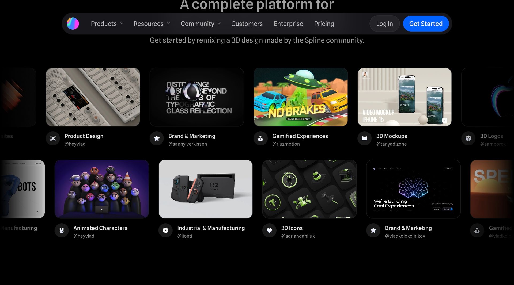Click the Industrial & Manufacturing gear icon
This screenshot has height=285, width=514.
(165, 230)
